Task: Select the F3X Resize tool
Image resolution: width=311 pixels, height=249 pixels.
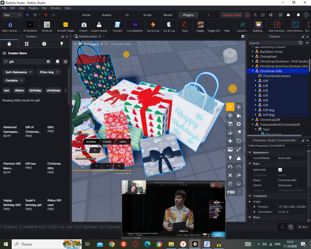Action: point(239,107)
